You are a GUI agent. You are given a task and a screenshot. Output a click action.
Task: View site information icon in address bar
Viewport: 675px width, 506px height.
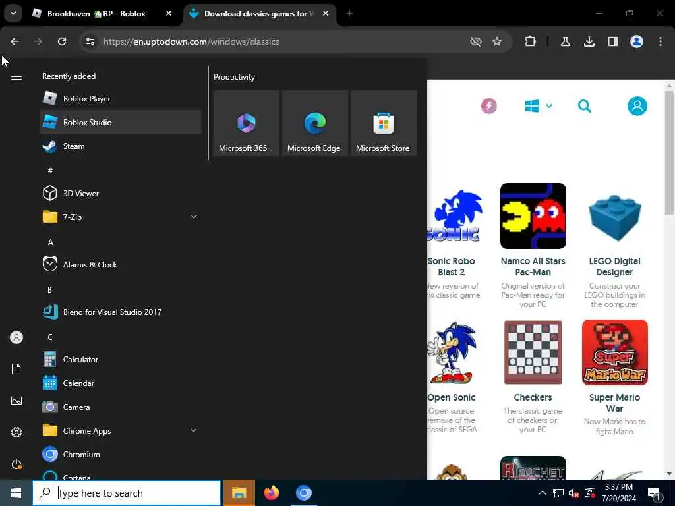point(90,42)
